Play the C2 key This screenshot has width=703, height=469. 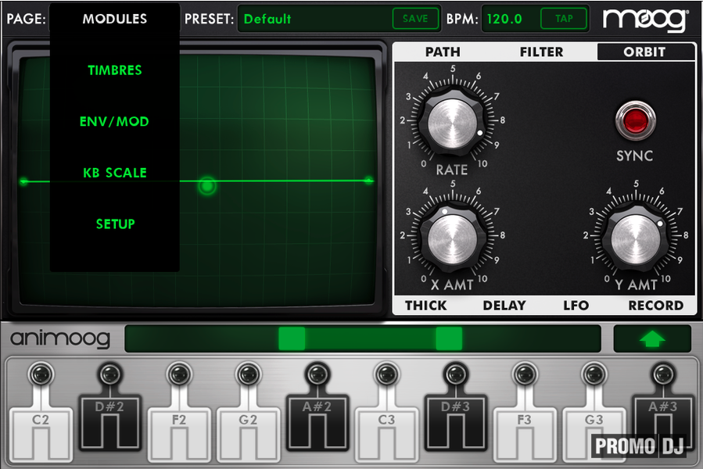[41, 434]
